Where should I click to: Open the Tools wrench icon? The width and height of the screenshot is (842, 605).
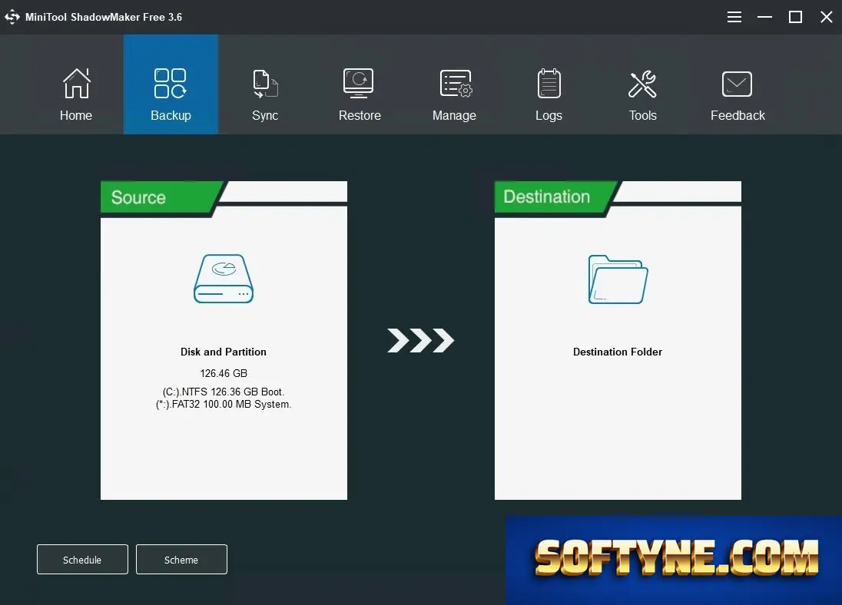(x=642, y=84)
